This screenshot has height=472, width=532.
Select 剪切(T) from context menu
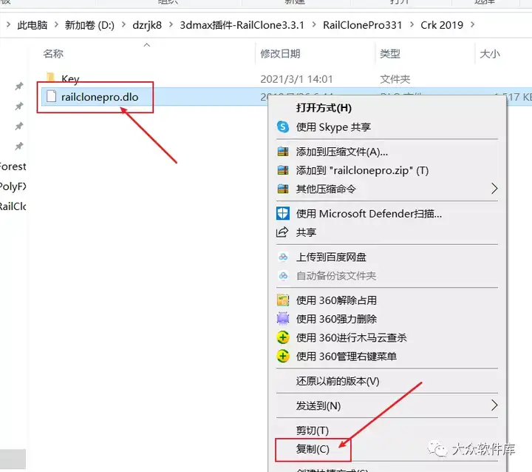pos(312,431)
